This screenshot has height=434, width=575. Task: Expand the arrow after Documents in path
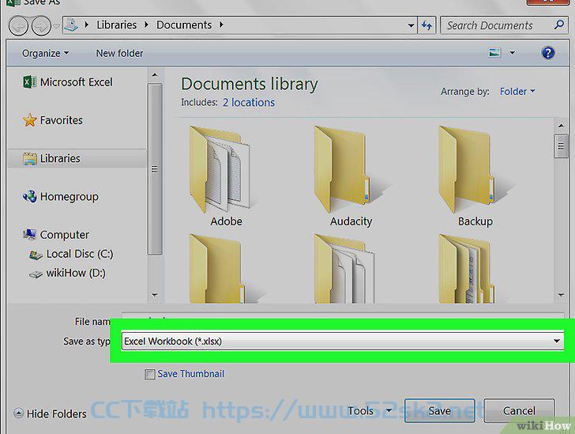point(221,25)
